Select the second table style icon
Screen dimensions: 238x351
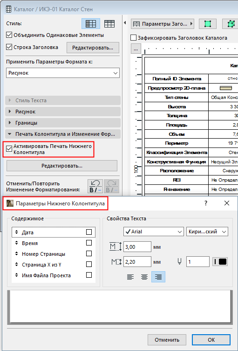click(x=109, y=24)
